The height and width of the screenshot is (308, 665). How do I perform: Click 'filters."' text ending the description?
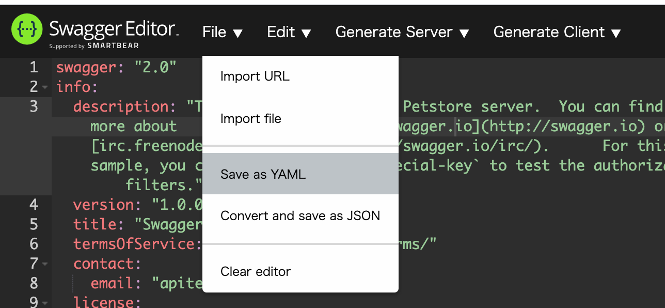point(165,185)
